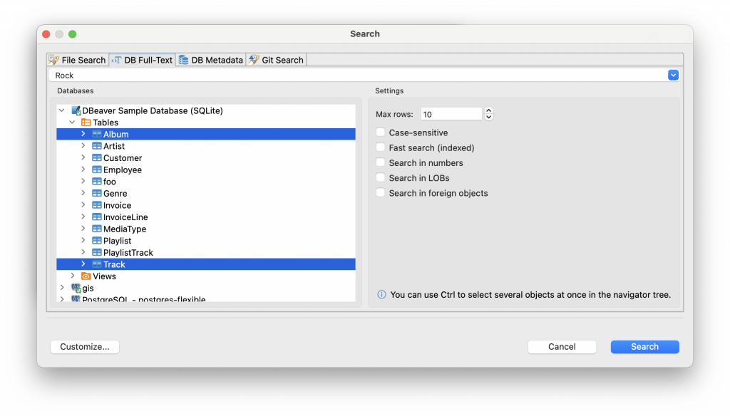Switch to the DB Metadata tab

211,60
